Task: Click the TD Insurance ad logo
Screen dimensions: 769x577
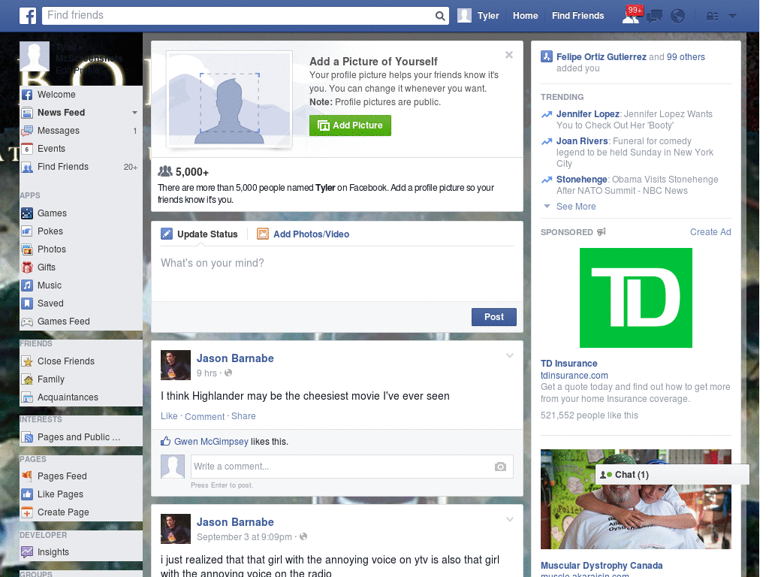Action: (x=635, y=298)
